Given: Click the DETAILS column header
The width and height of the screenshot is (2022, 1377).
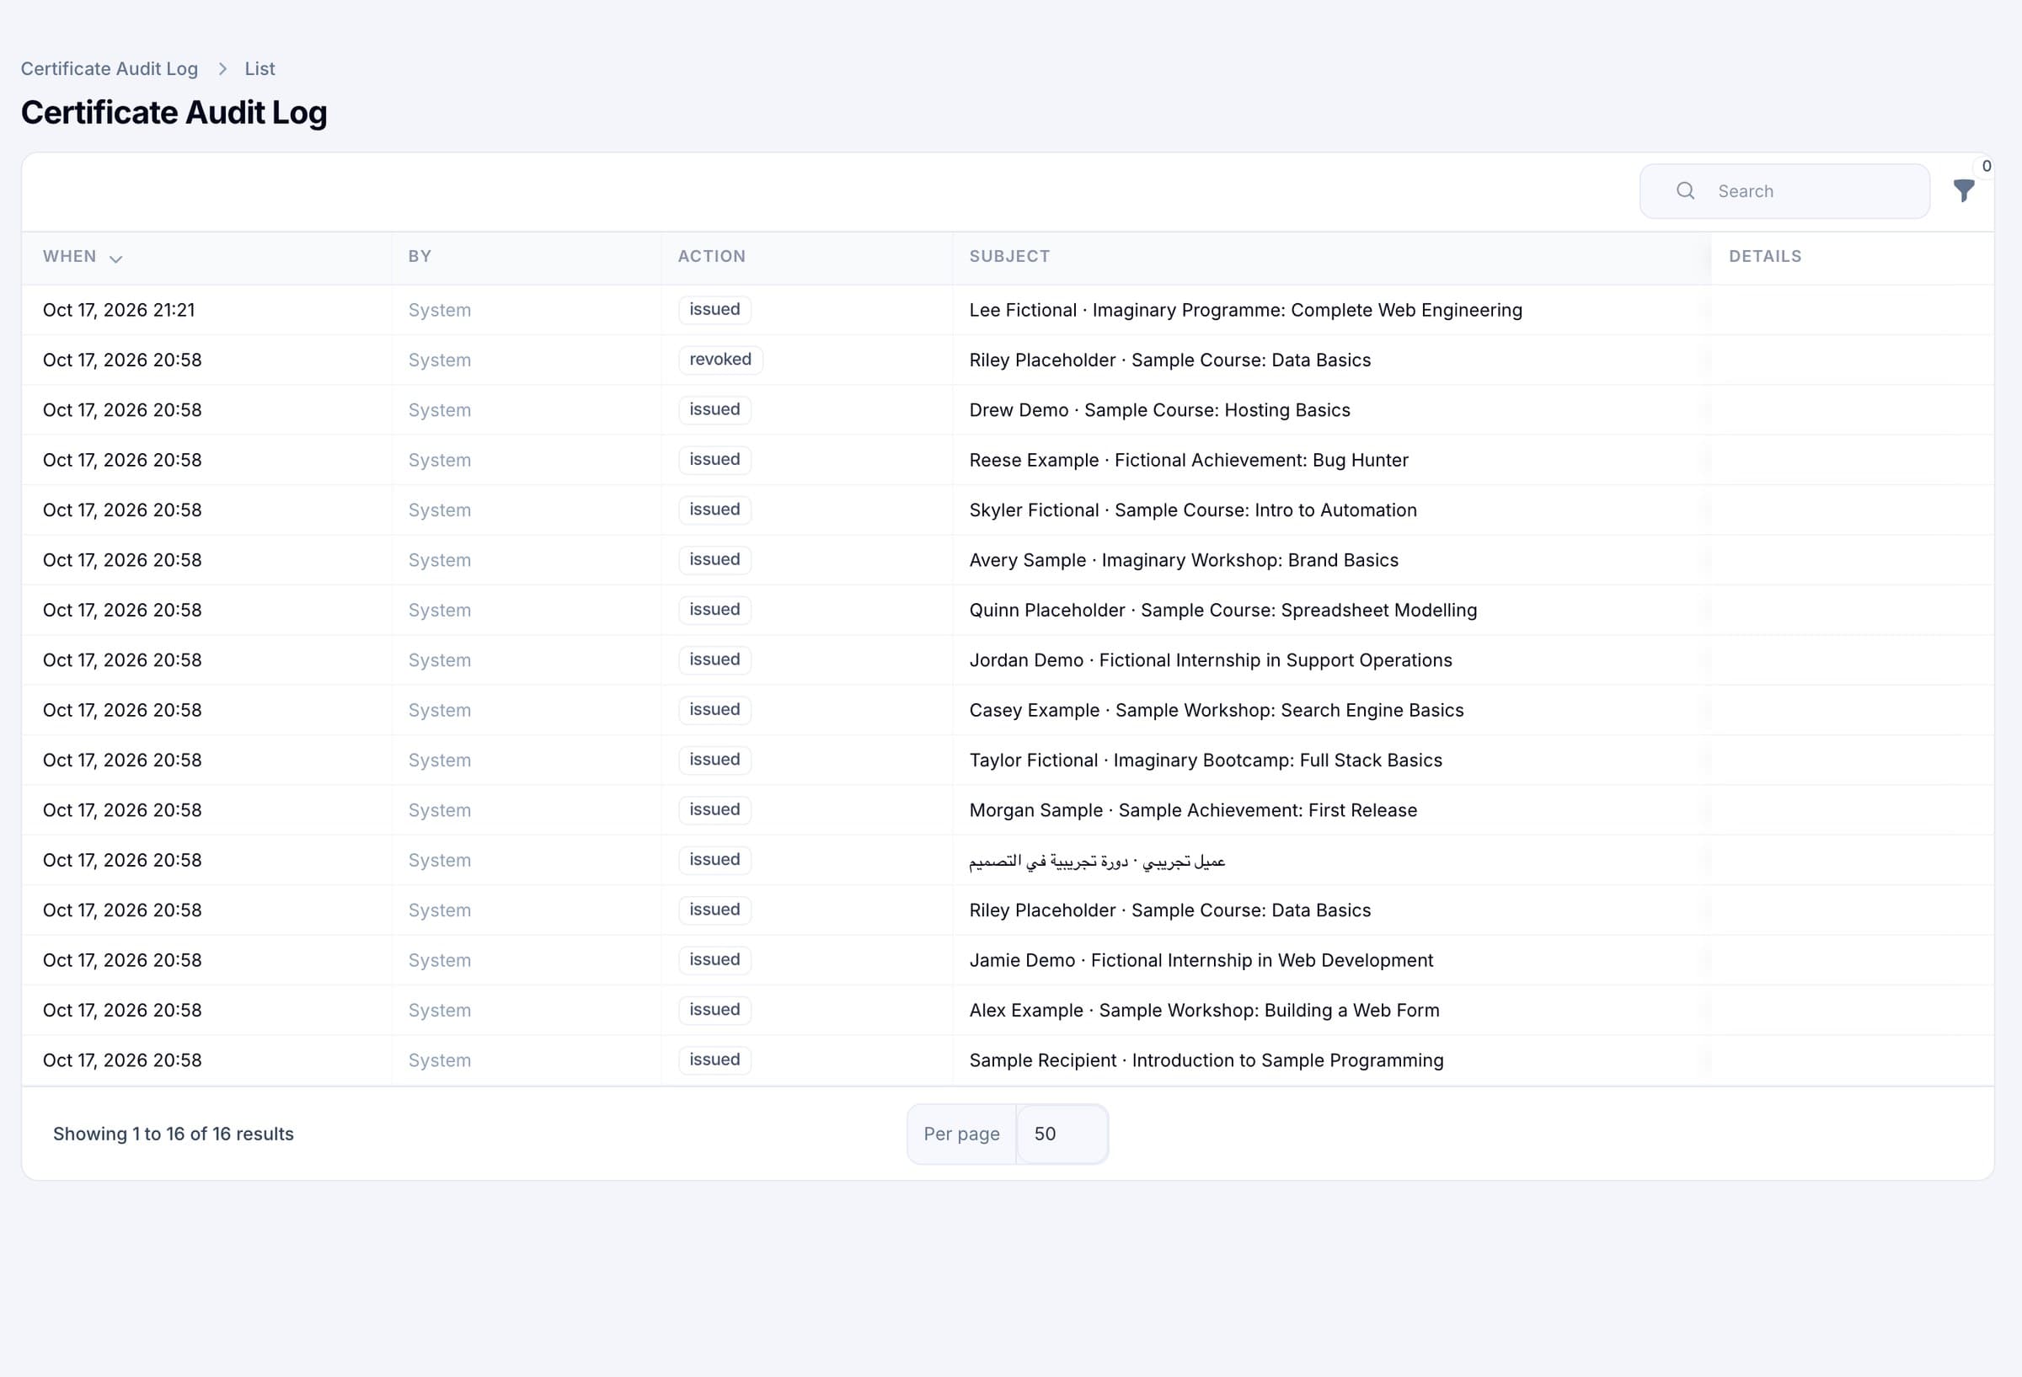Looking at the screenshot, I should [1764, 257].
